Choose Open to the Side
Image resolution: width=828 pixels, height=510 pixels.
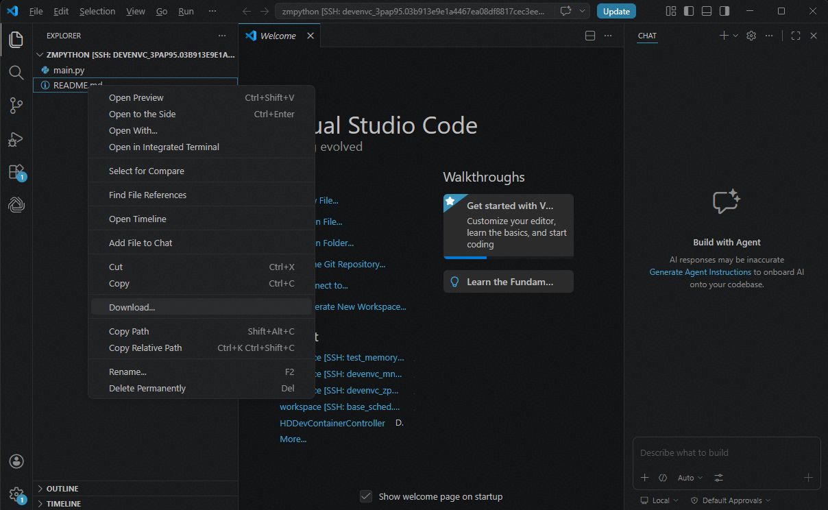point(202,114)
